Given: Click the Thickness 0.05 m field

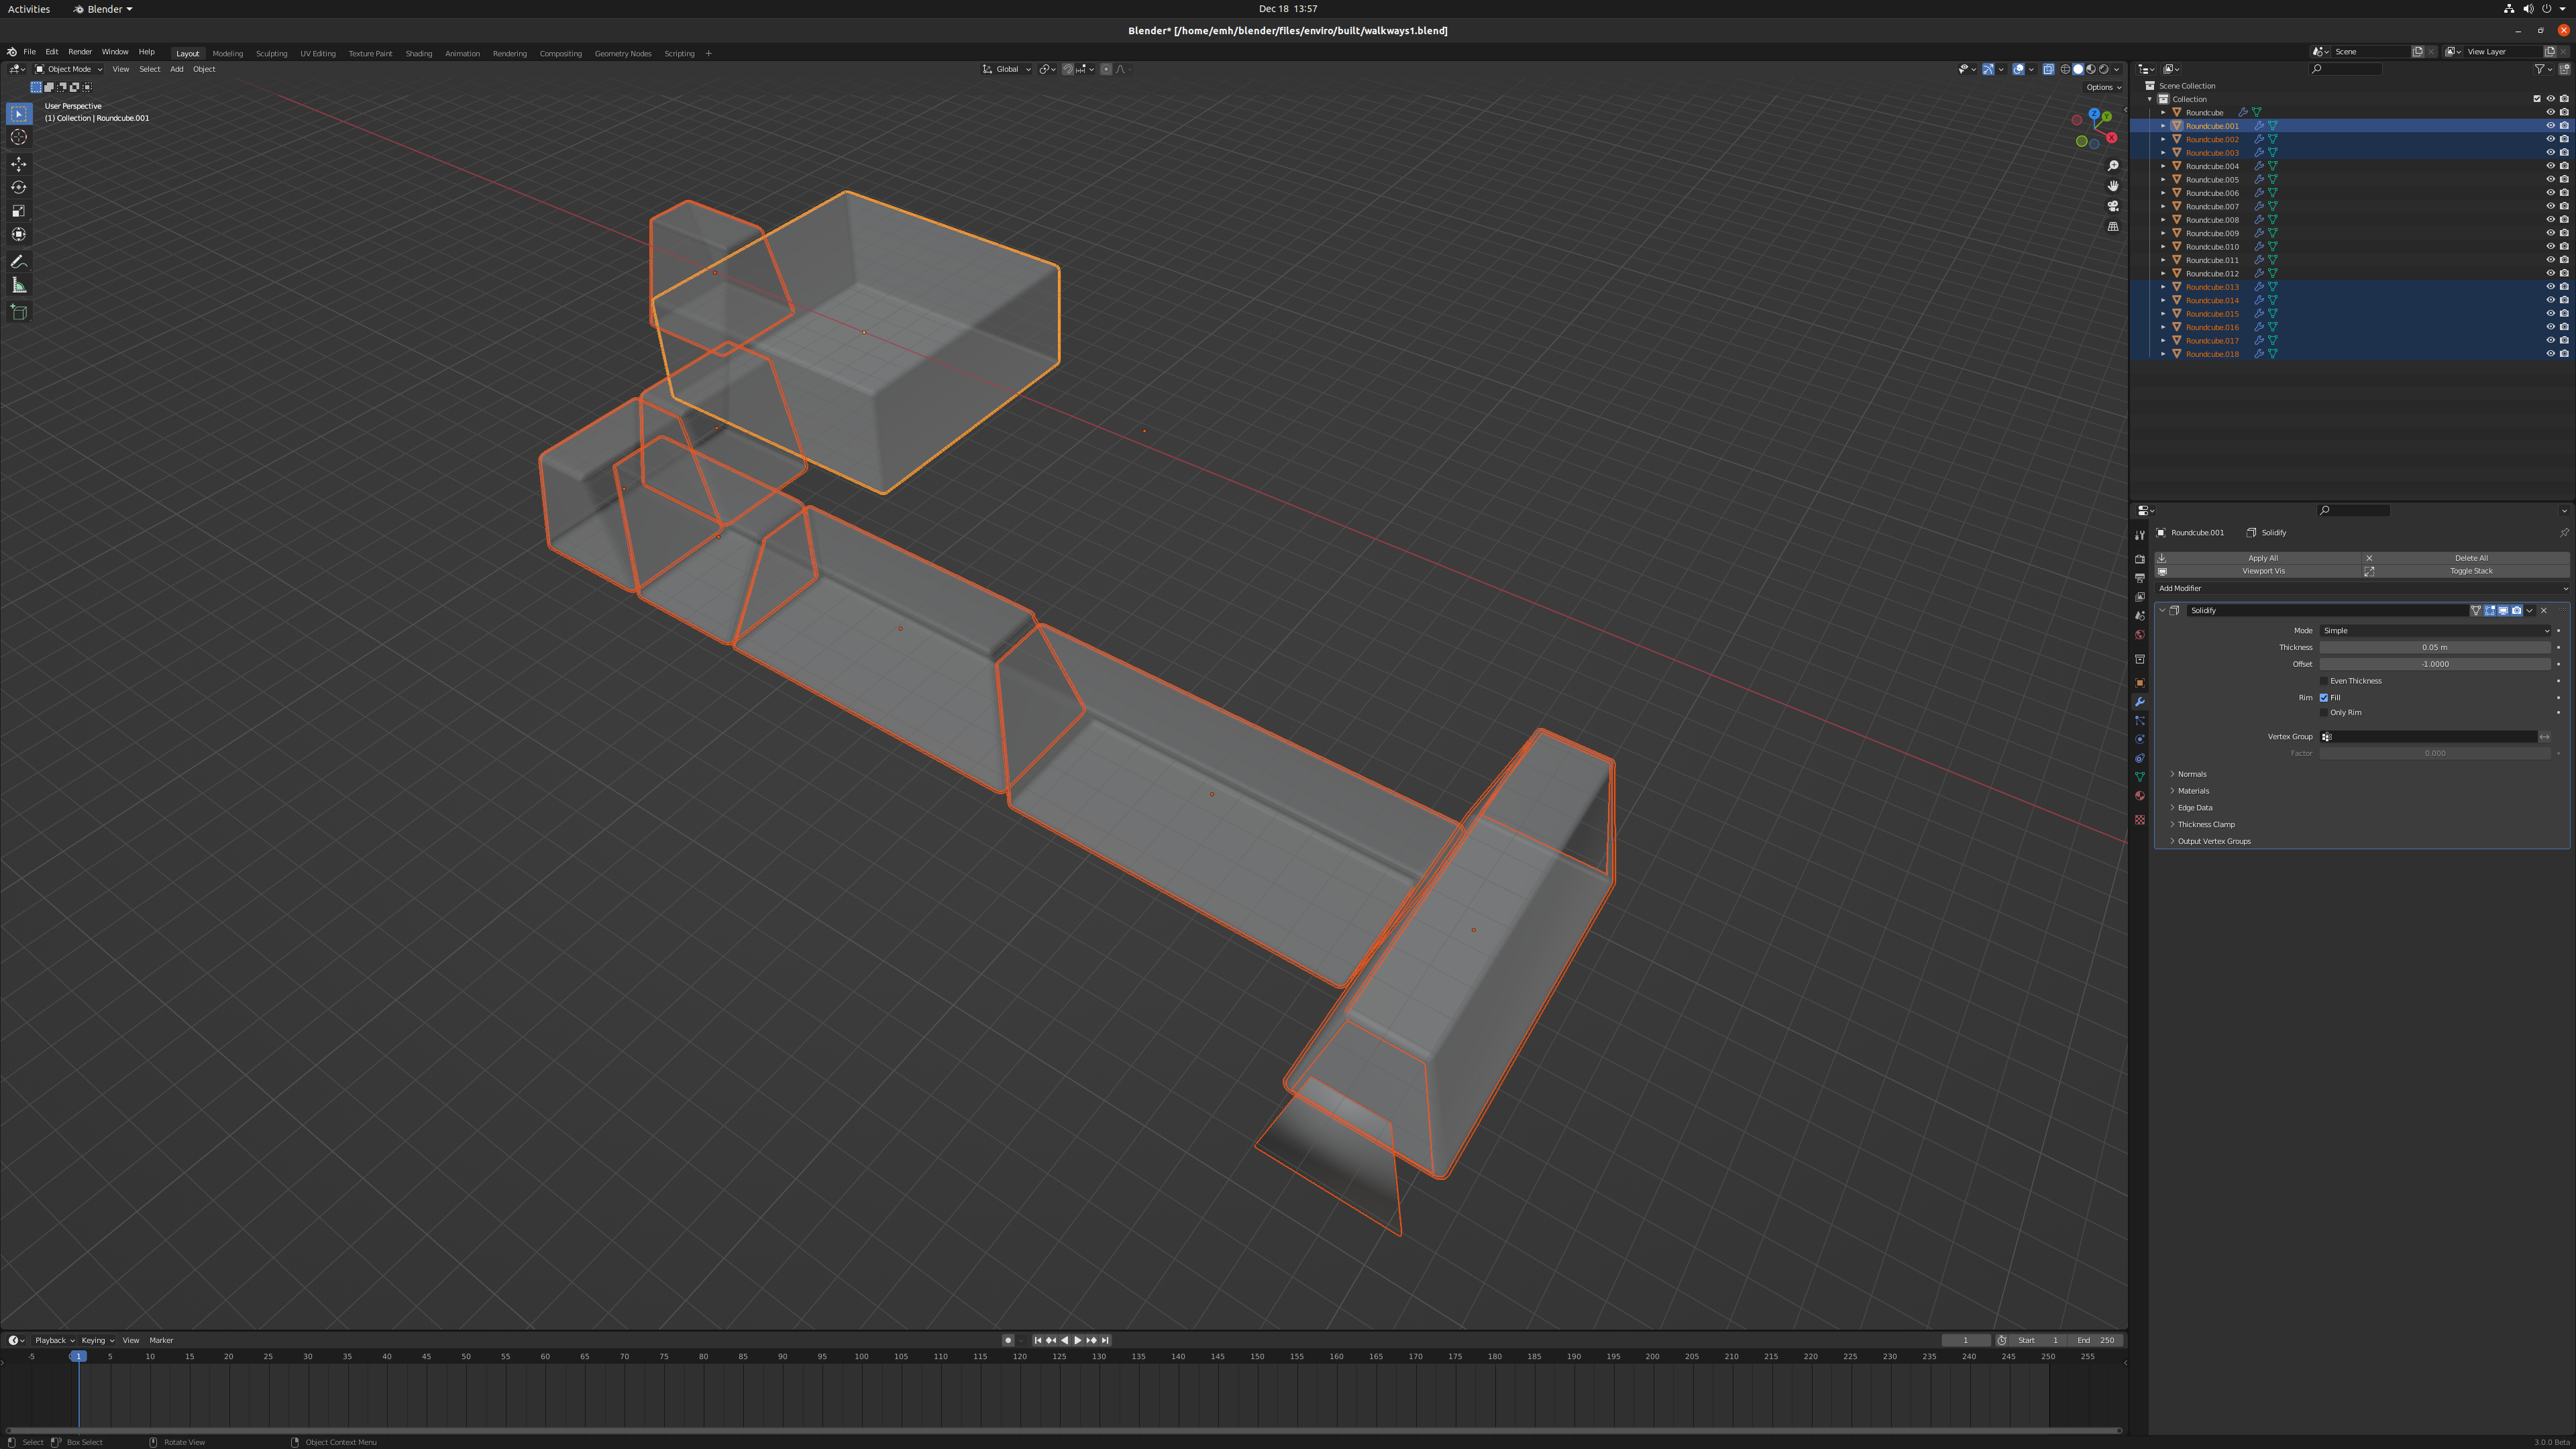Looking at the screenshot, I should [x=2435, y=647].
